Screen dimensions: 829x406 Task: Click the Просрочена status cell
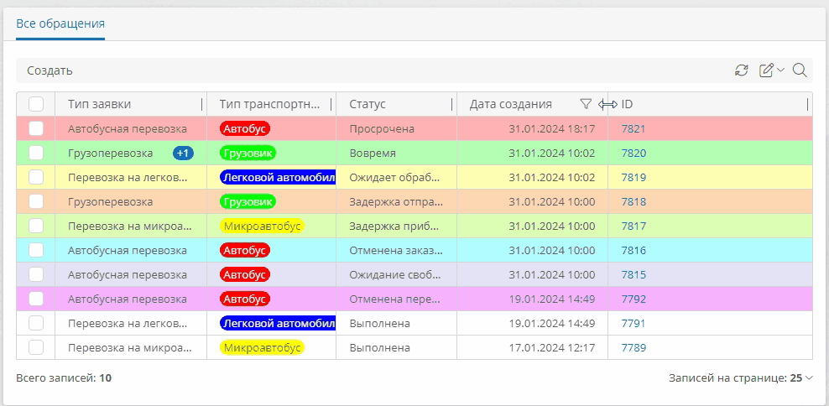(x=382, y=129)
